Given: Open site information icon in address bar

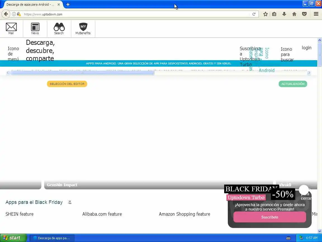Looking at the screenshot, I should tap(14, 14).
